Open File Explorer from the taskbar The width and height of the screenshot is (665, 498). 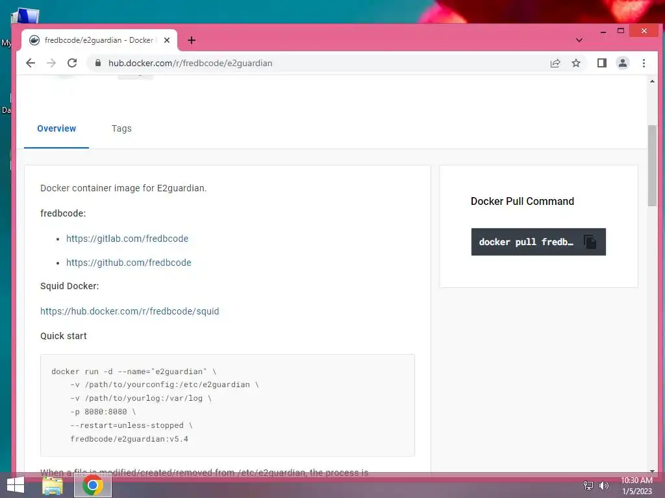[x=53, y=486]
